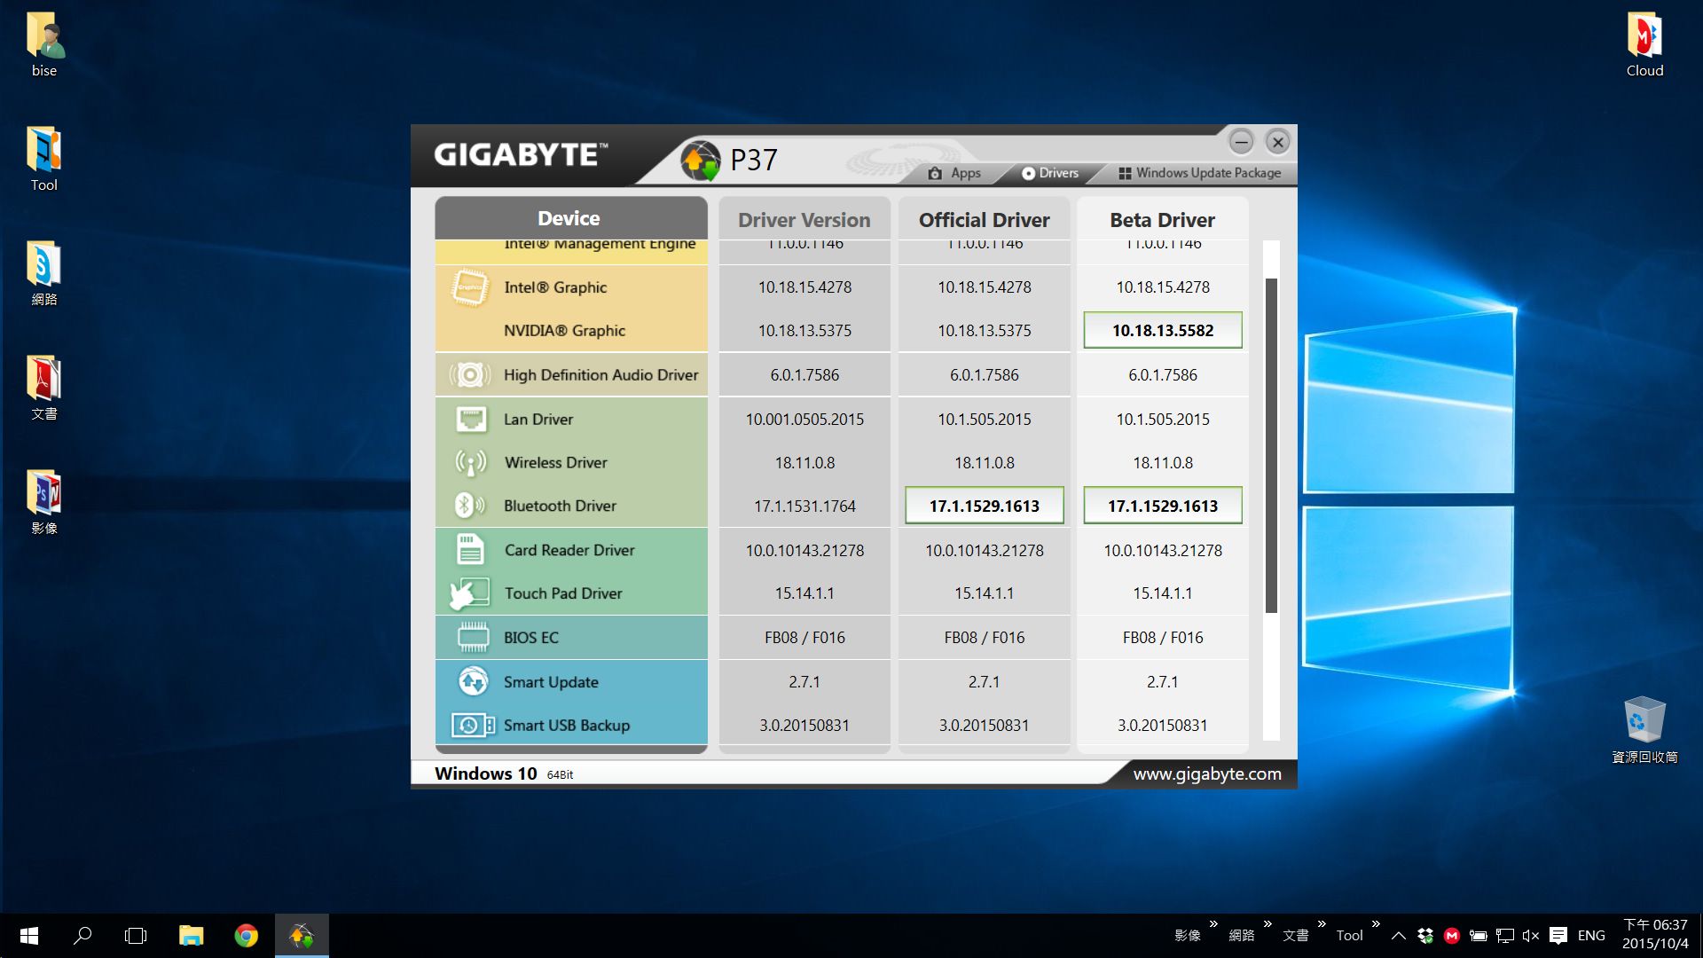
Task: Open taskbar search magnifier
Action: [x=82, y=936]
